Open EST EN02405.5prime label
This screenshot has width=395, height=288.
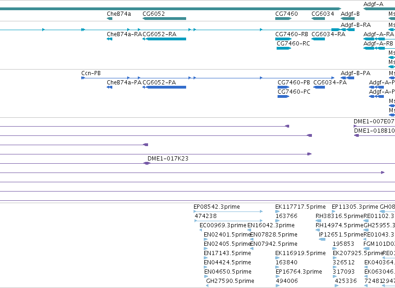click(x=227, y=244)
